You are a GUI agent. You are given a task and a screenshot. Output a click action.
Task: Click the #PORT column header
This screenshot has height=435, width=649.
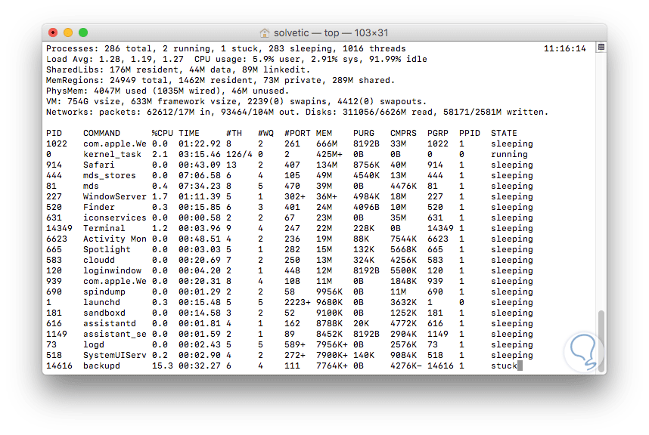coord(297,133)
